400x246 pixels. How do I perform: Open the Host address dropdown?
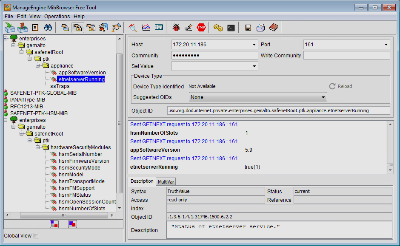pos(254,45)
